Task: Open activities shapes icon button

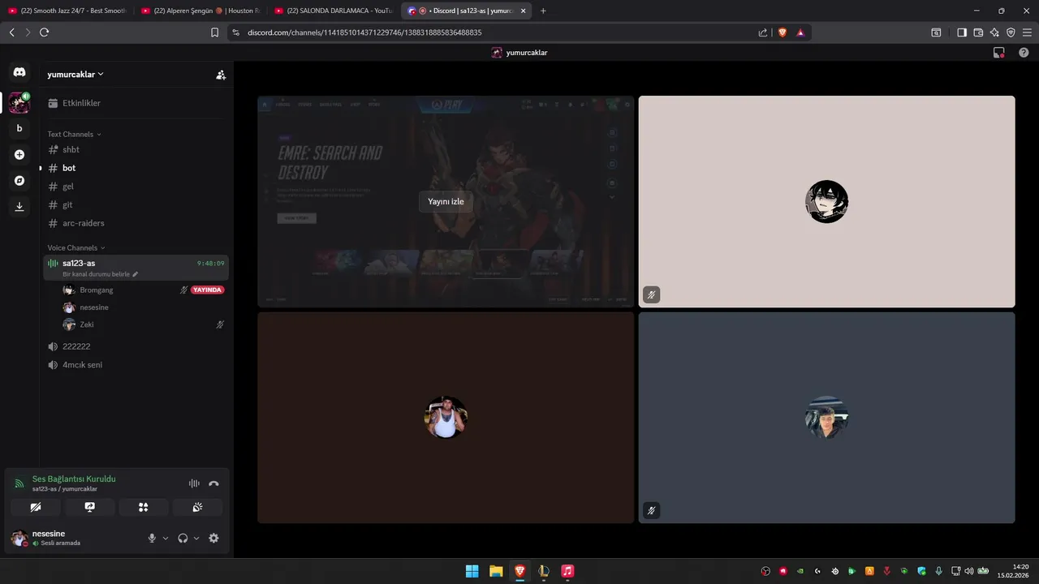Action: point(144,508)
